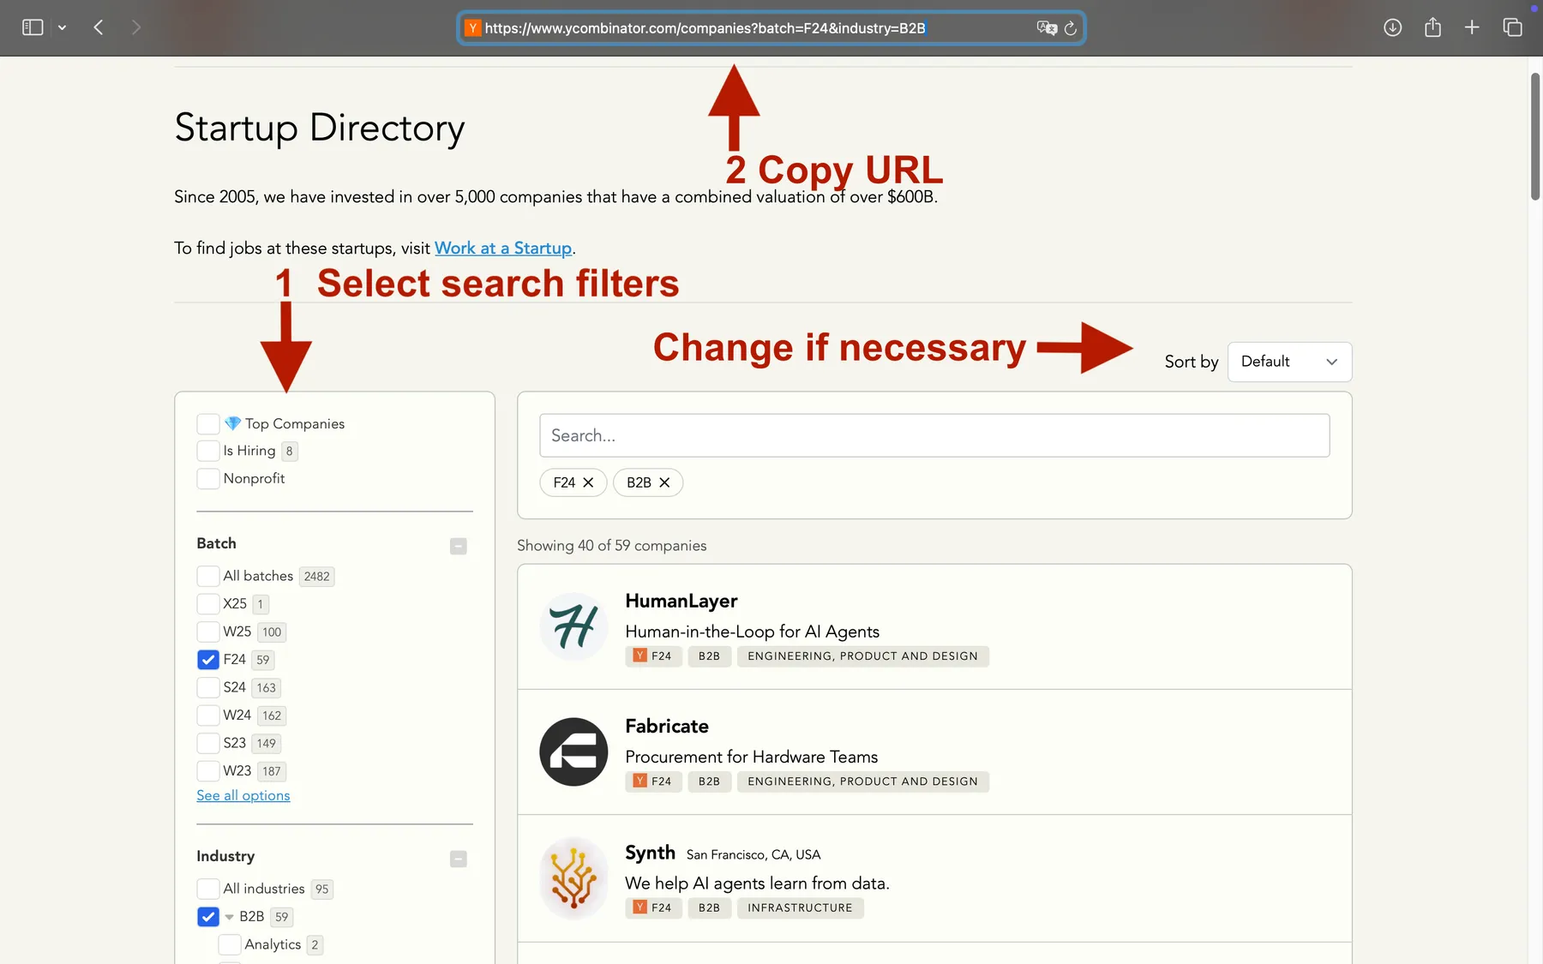Check the Is Hiring filter

pyautogui.click(x=207, y=451)
